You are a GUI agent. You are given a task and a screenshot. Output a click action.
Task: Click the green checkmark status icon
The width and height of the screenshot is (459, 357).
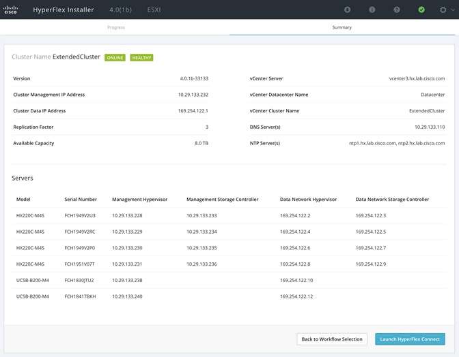421,10
